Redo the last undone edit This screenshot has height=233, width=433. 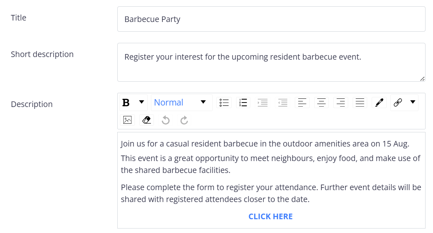(x=184, y=120)
